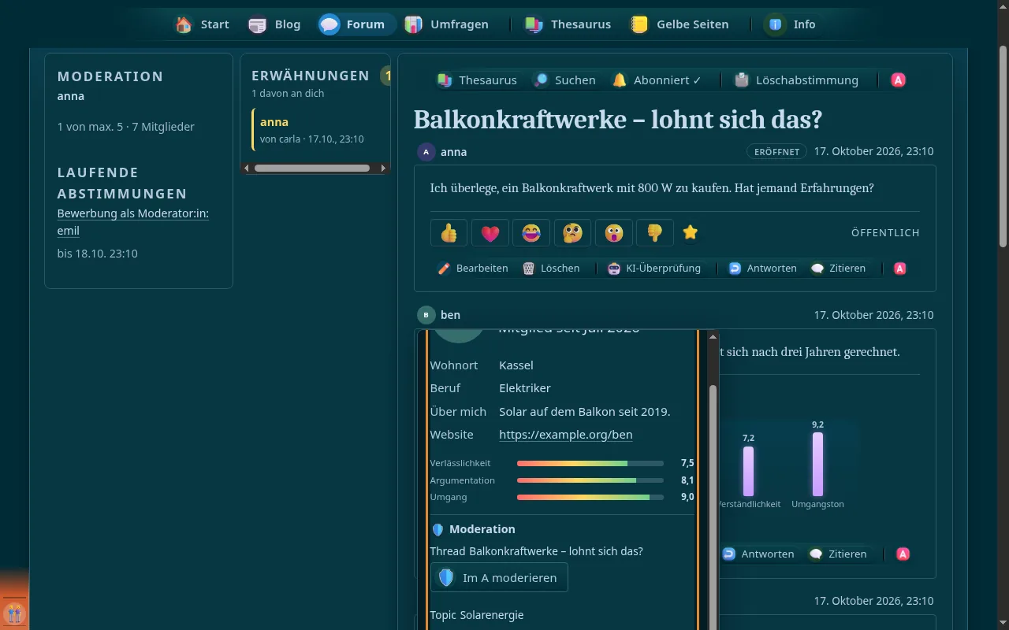Click the Im A moderieren button

[499, 578]
